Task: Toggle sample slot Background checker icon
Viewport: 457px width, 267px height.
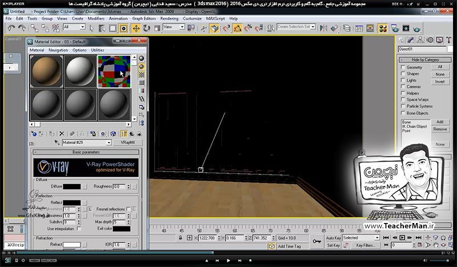Action: (x=142, y=75)
